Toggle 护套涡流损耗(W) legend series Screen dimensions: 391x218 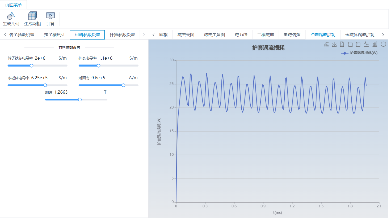point(359,53)
